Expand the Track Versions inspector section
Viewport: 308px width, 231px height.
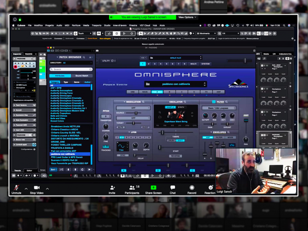click(x=24, y=105)
